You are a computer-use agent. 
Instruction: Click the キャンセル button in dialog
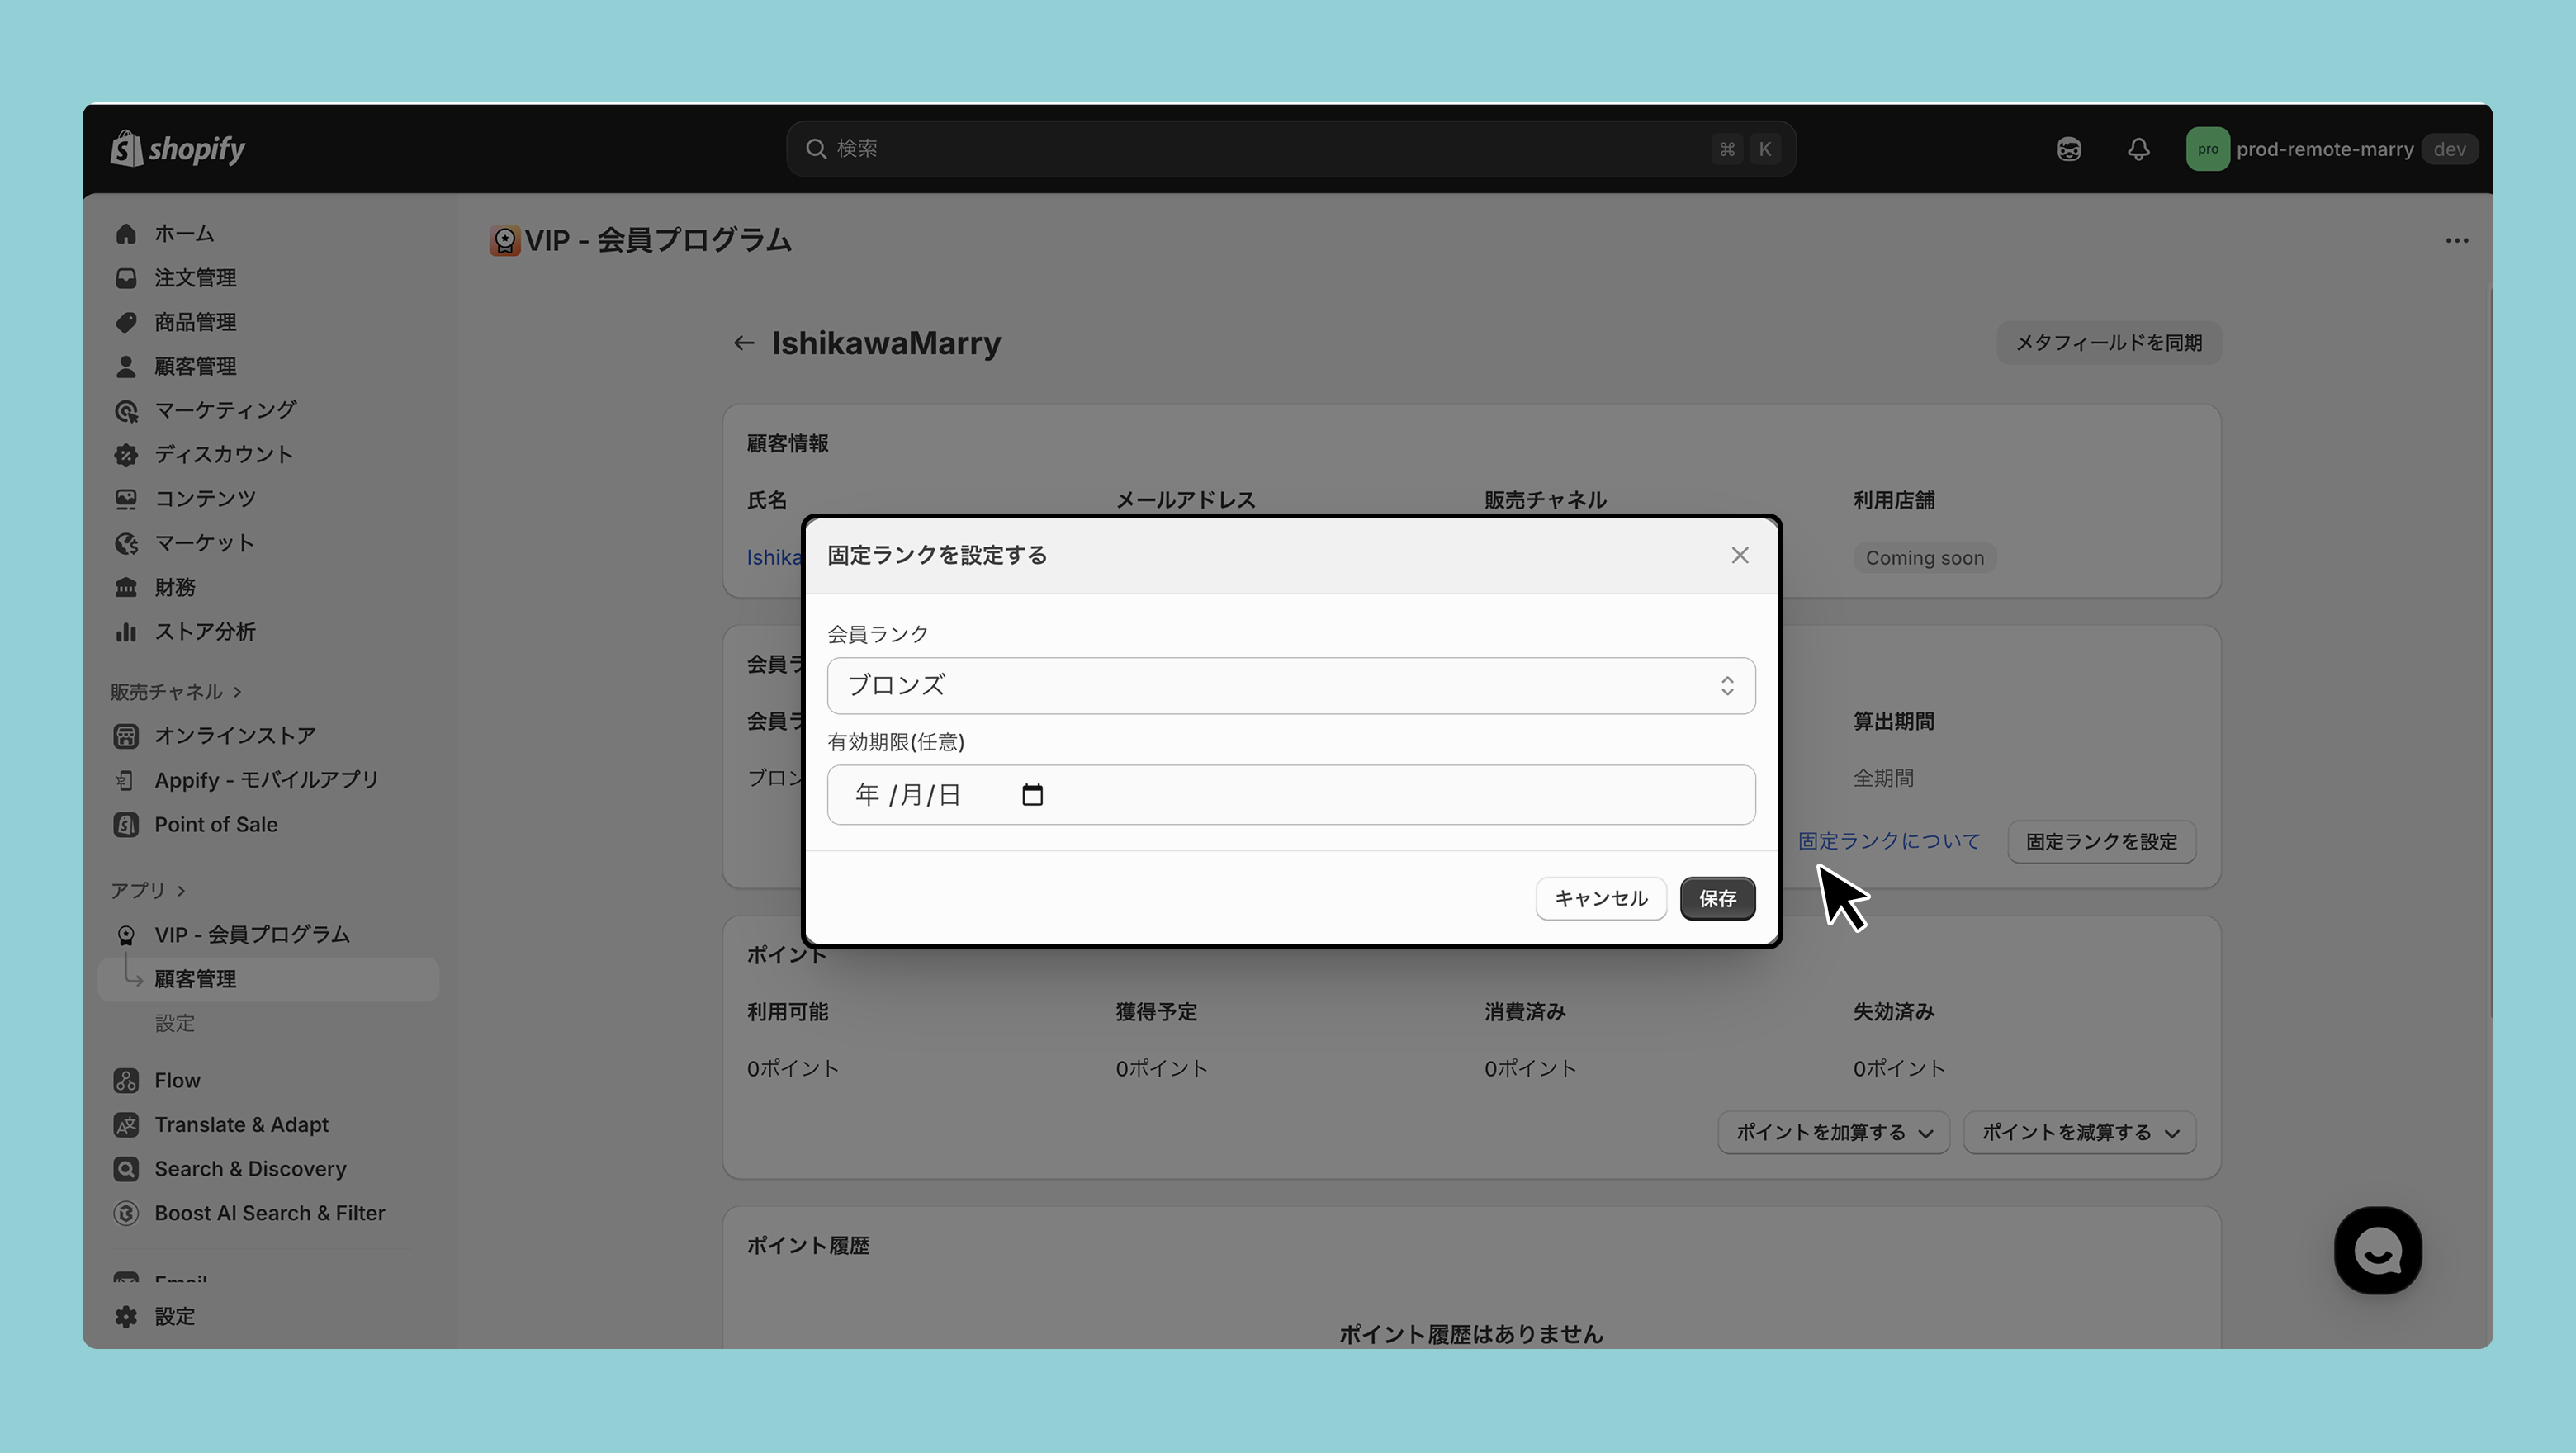[1600, 898]
